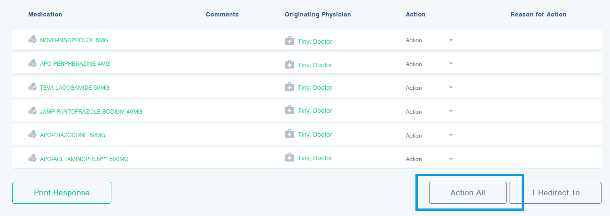Open the APO-TRAZODONE 50MG medication link

point(72,135)
